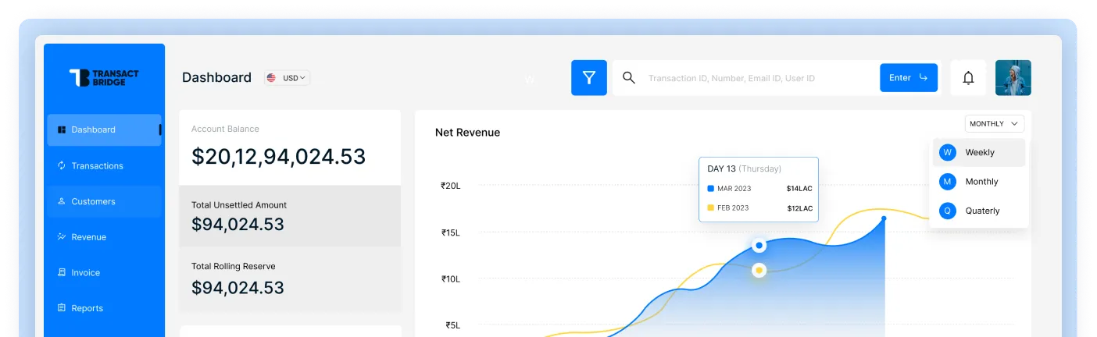Click the Customers person icon
Screen dimensions: 1097x337
[62, 201]
